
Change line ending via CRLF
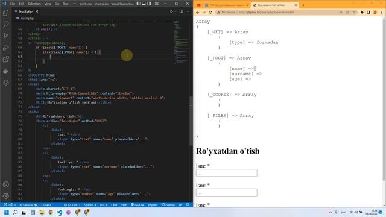(x=114, y=205)
